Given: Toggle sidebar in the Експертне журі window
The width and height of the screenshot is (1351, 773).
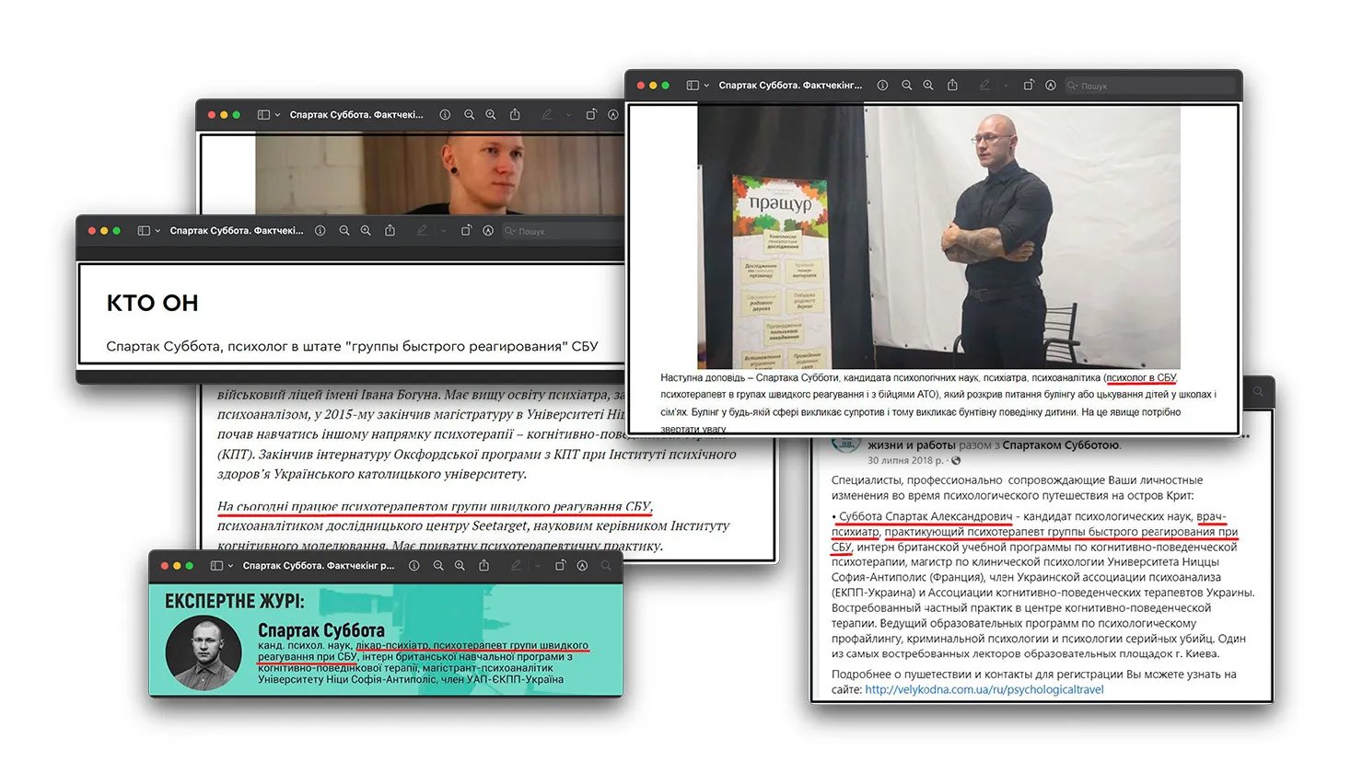Looking at the screenshot, I should 216,566.
